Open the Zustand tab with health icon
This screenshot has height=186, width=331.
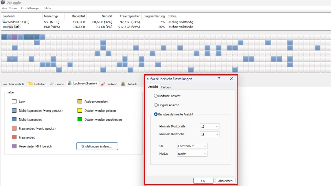[109, 84]
